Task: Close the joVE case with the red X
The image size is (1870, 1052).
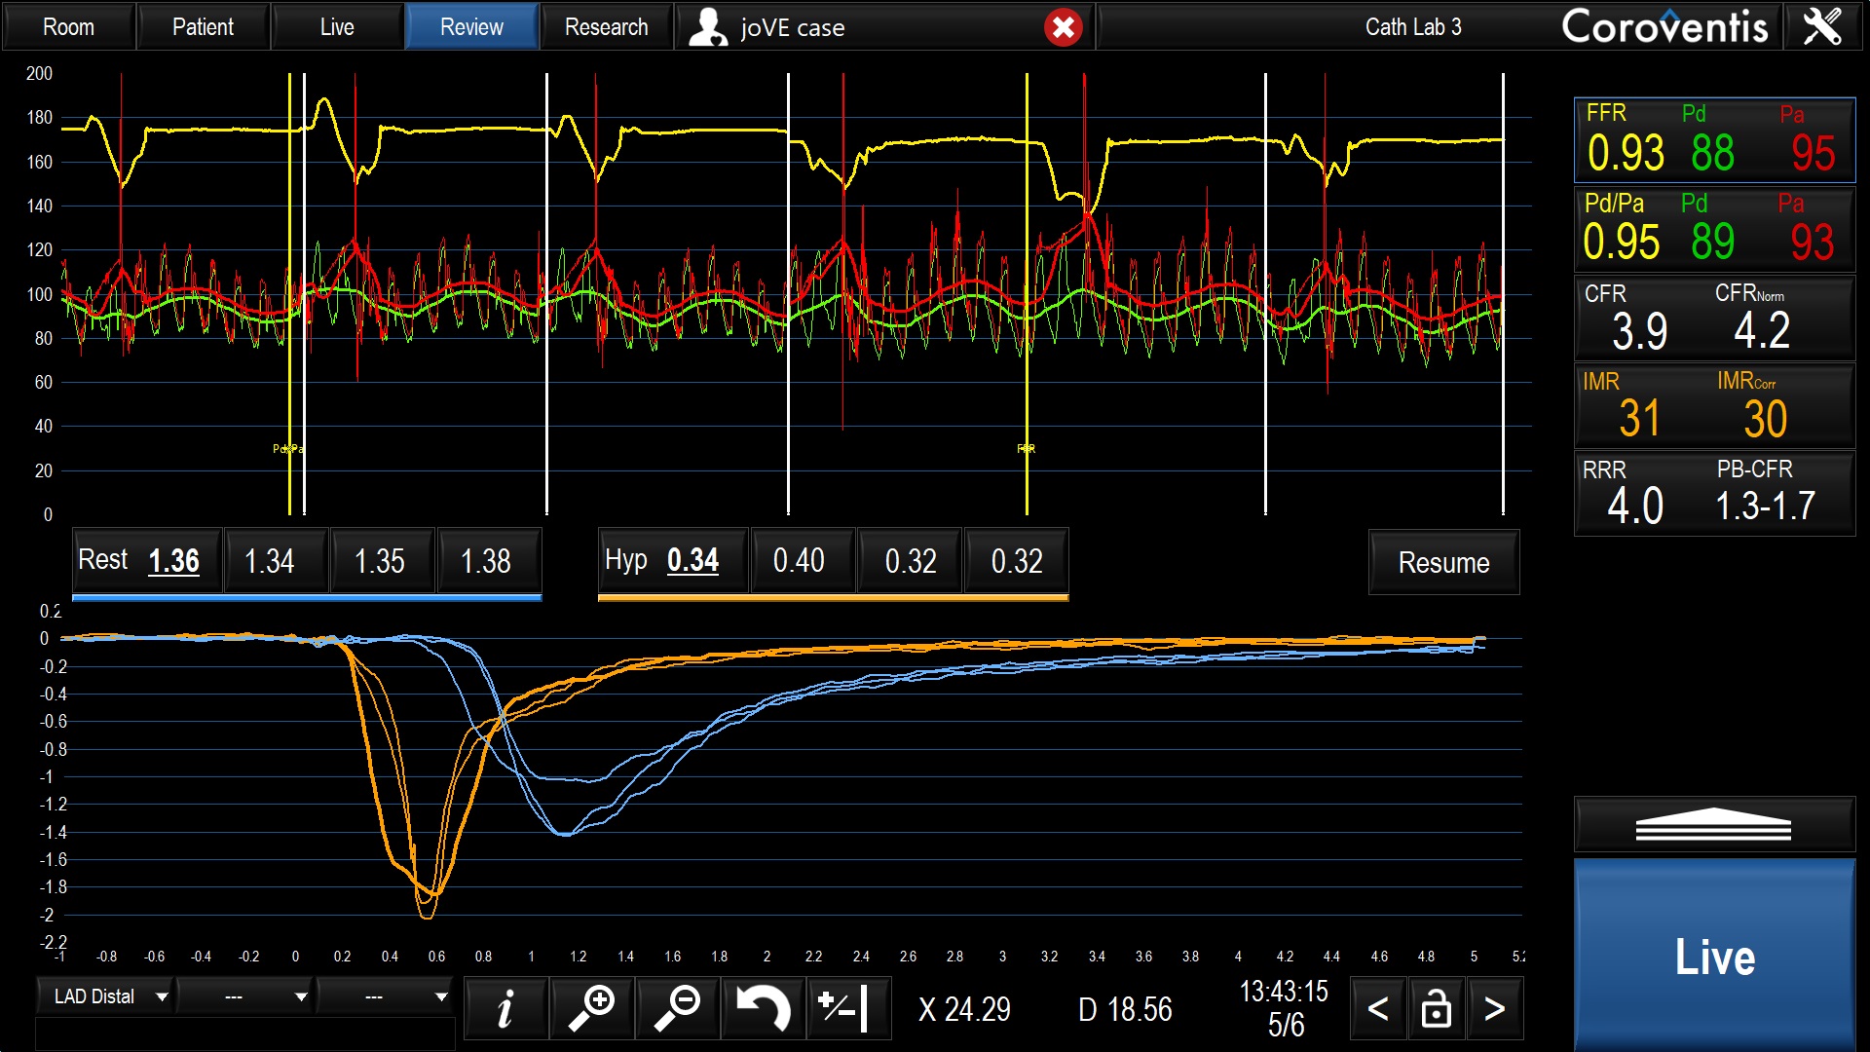Action: pos(1063,27)
